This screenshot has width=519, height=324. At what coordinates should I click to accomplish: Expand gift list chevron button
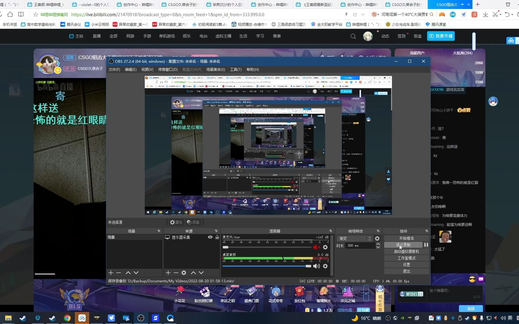[366, 294]
